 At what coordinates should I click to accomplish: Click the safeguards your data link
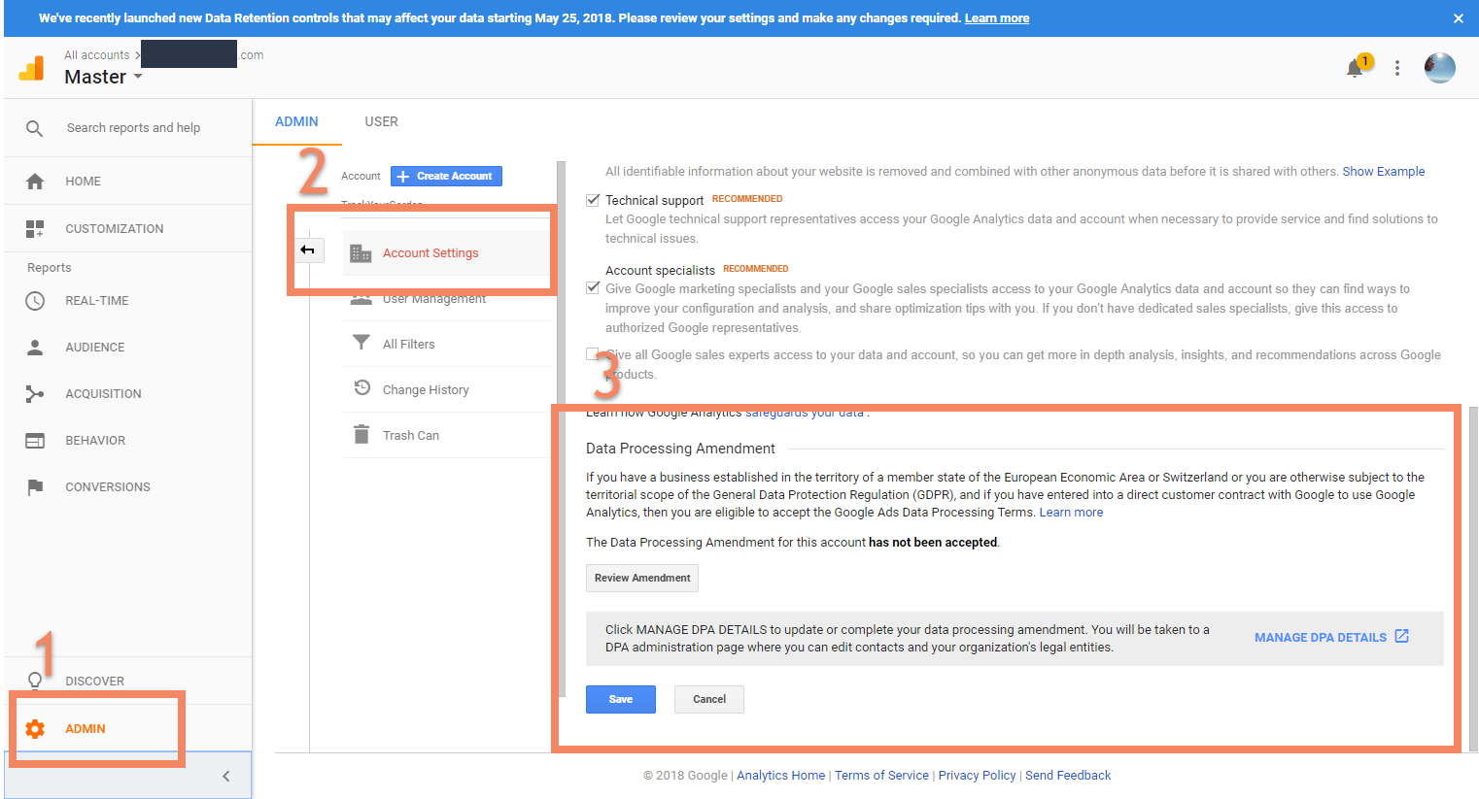(805, 413)
